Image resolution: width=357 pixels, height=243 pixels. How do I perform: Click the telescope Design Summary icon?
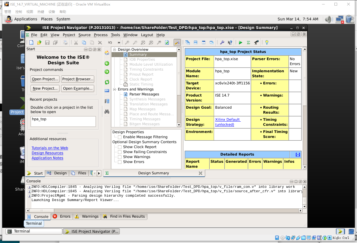(x=256, y=42)
